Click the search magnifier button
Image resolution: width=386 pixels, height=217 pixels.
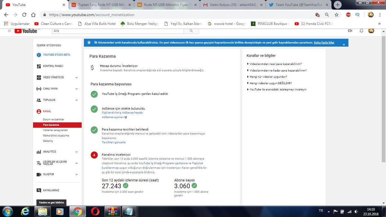point(191,31)
